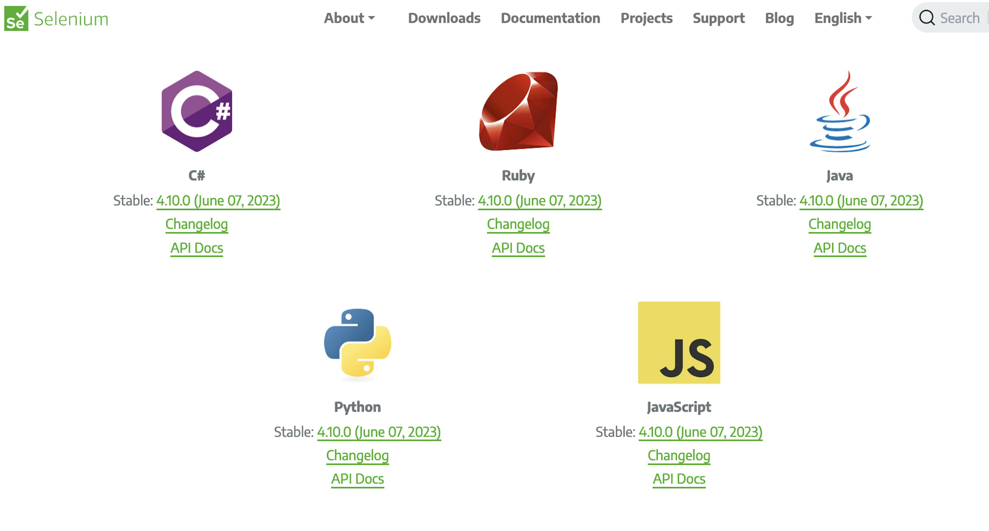
Task: Open the Java API Docs link
Action: (x=840, y=248)
